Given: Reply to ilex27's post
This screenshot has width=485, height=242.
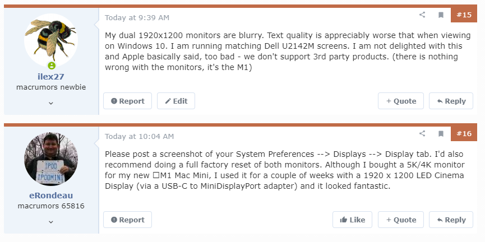Looking at the screenshot, I should [x=451, y=101].
